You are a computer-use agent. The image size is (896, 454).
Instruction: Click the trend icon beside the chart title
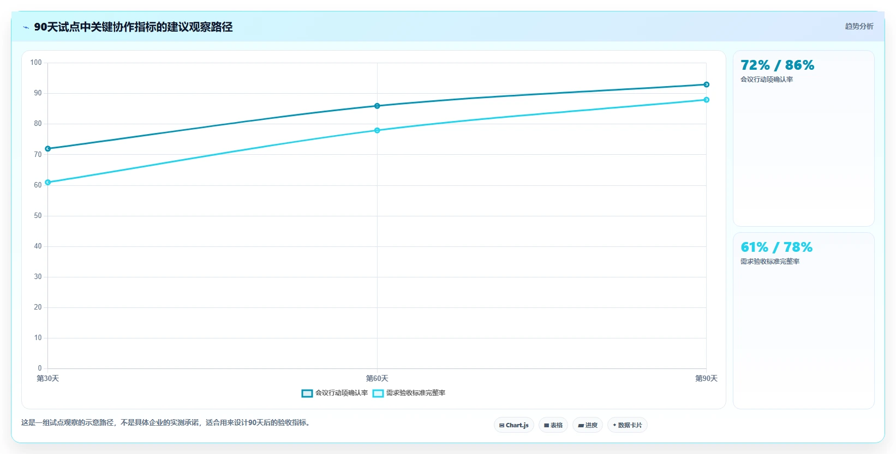[26, 27]
